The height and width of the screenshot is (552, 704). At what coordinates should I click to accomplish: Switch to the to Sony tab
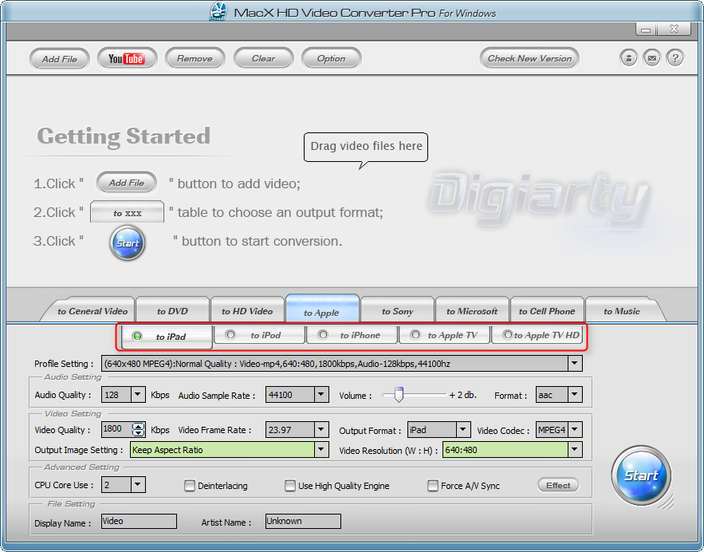coord(397,311)
